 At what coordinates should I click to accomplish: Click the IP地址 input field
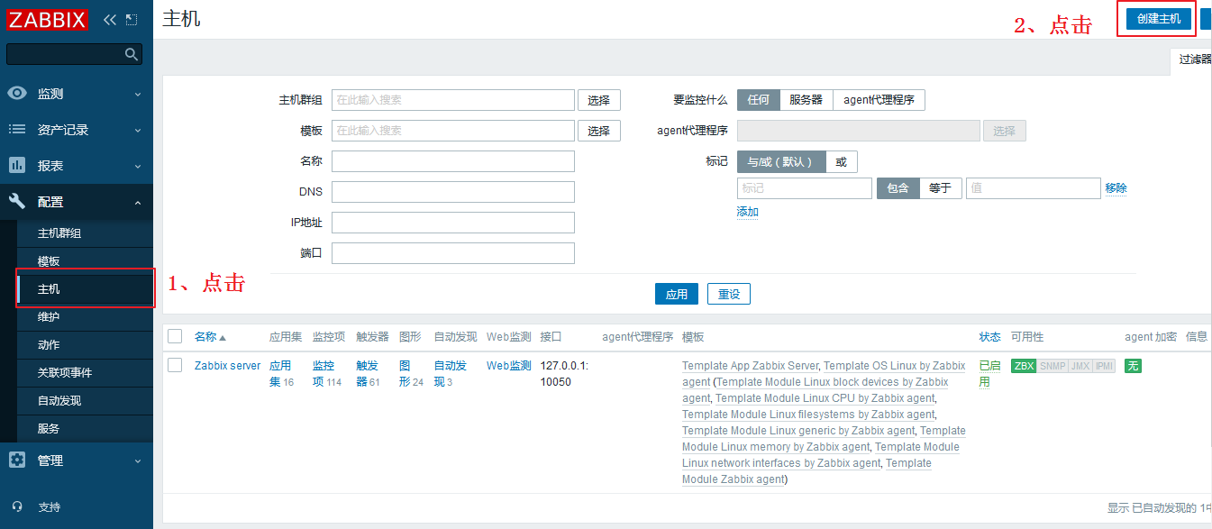tap(453, 223)
